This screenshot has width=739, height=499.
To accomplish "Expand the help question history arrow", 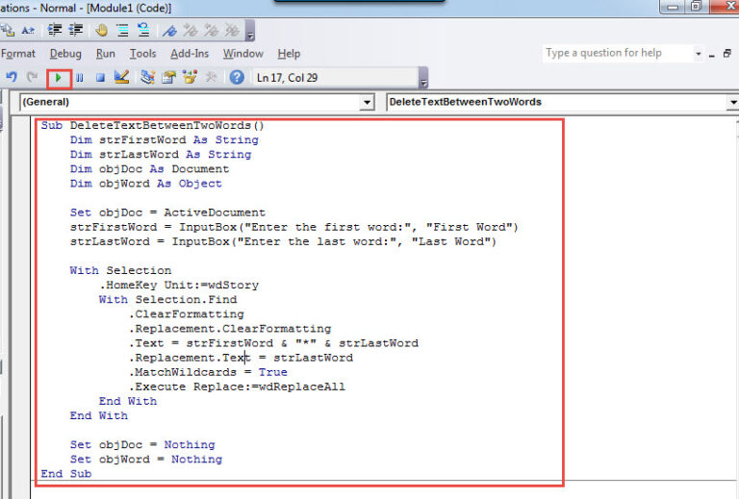I will (x=698, y=54).
